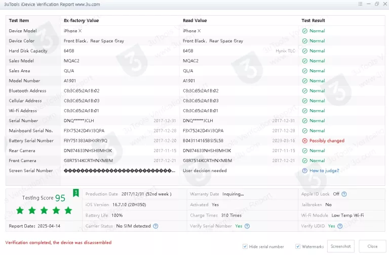This screenshot has width=389, height=255.
Task: Click the Test Result column header
Action: (313, 21)
